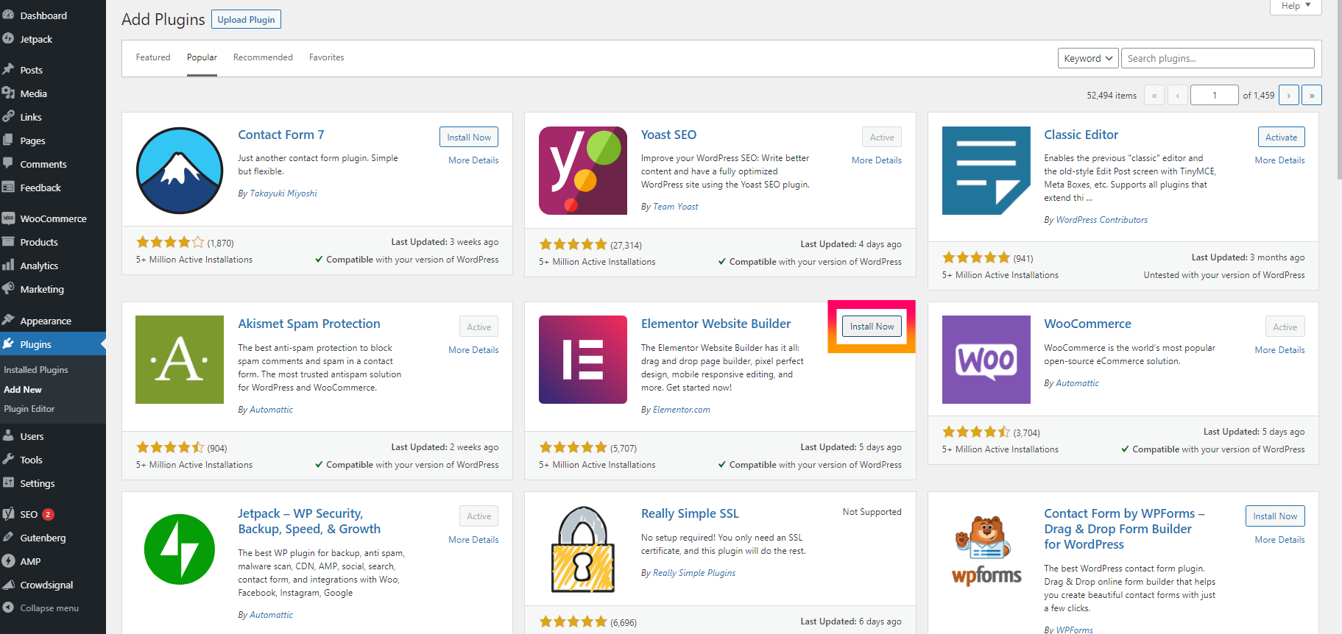This screenshot has height=634, width=1342.
Task: Open the Feedback sidebar icon
Action: 8,187
